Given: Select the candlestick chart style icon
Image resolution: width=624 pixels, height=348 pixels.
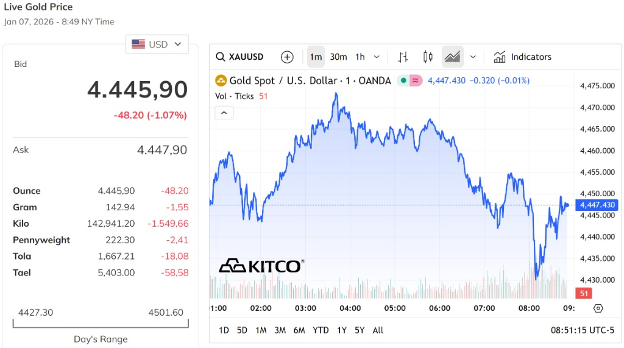Looking at the screenshot, I should click(x=428, y=57).
